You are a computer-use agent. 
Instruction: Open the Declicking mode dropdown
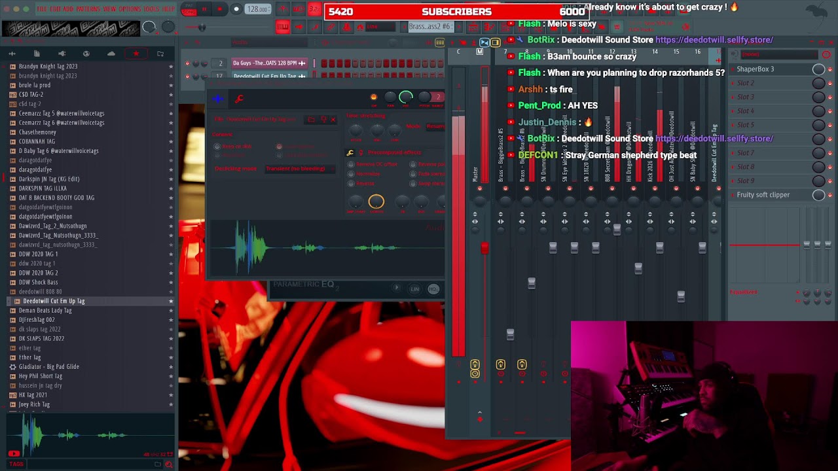(x=299, y=169)
